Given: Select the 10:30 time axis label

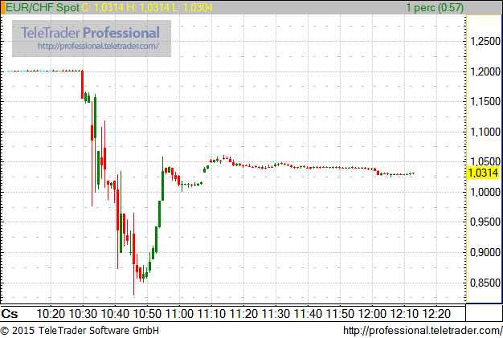Looking at the screenshot, I should [x=83, y=314].
